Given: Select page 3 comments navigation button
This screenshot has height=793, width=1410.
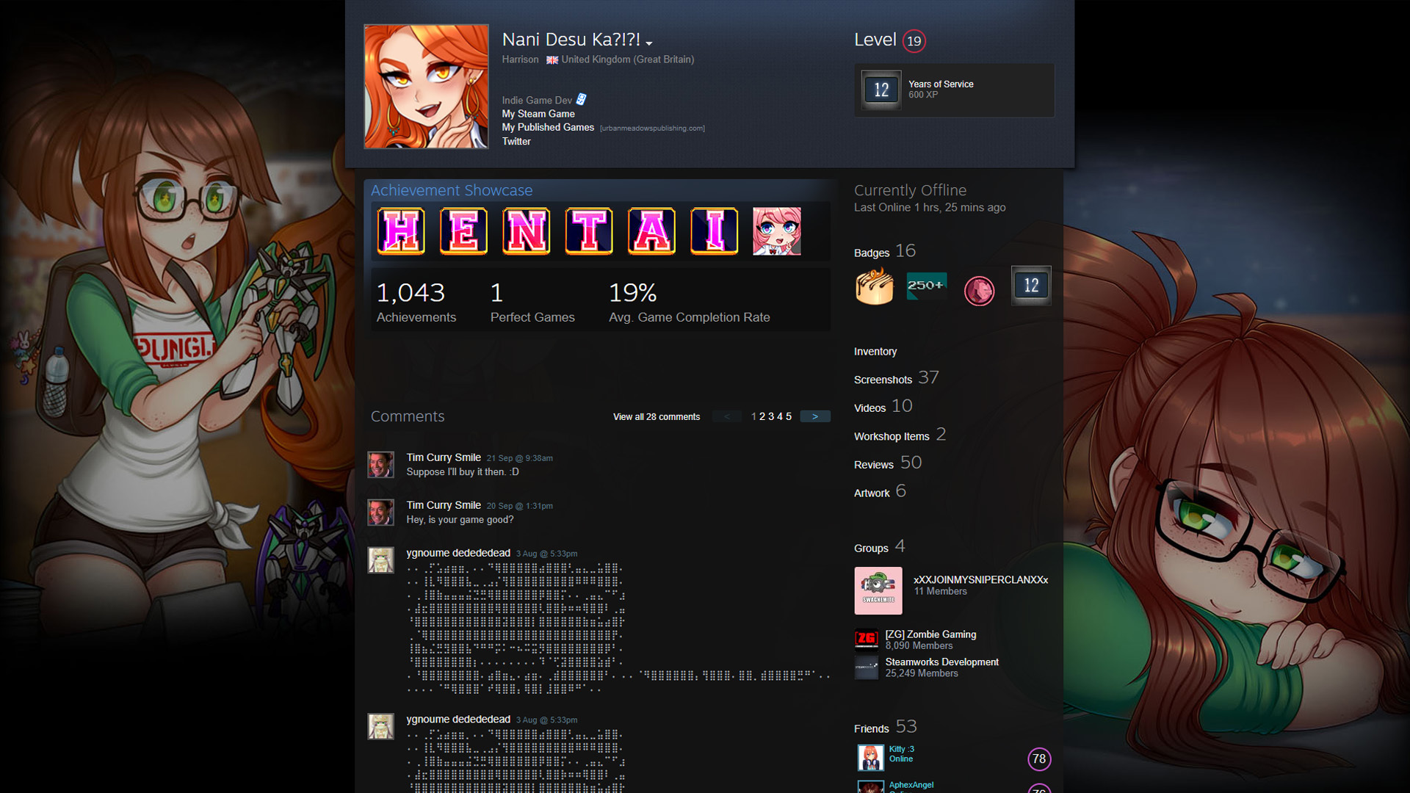Looking at the screenshot, I should coord(771,416).
